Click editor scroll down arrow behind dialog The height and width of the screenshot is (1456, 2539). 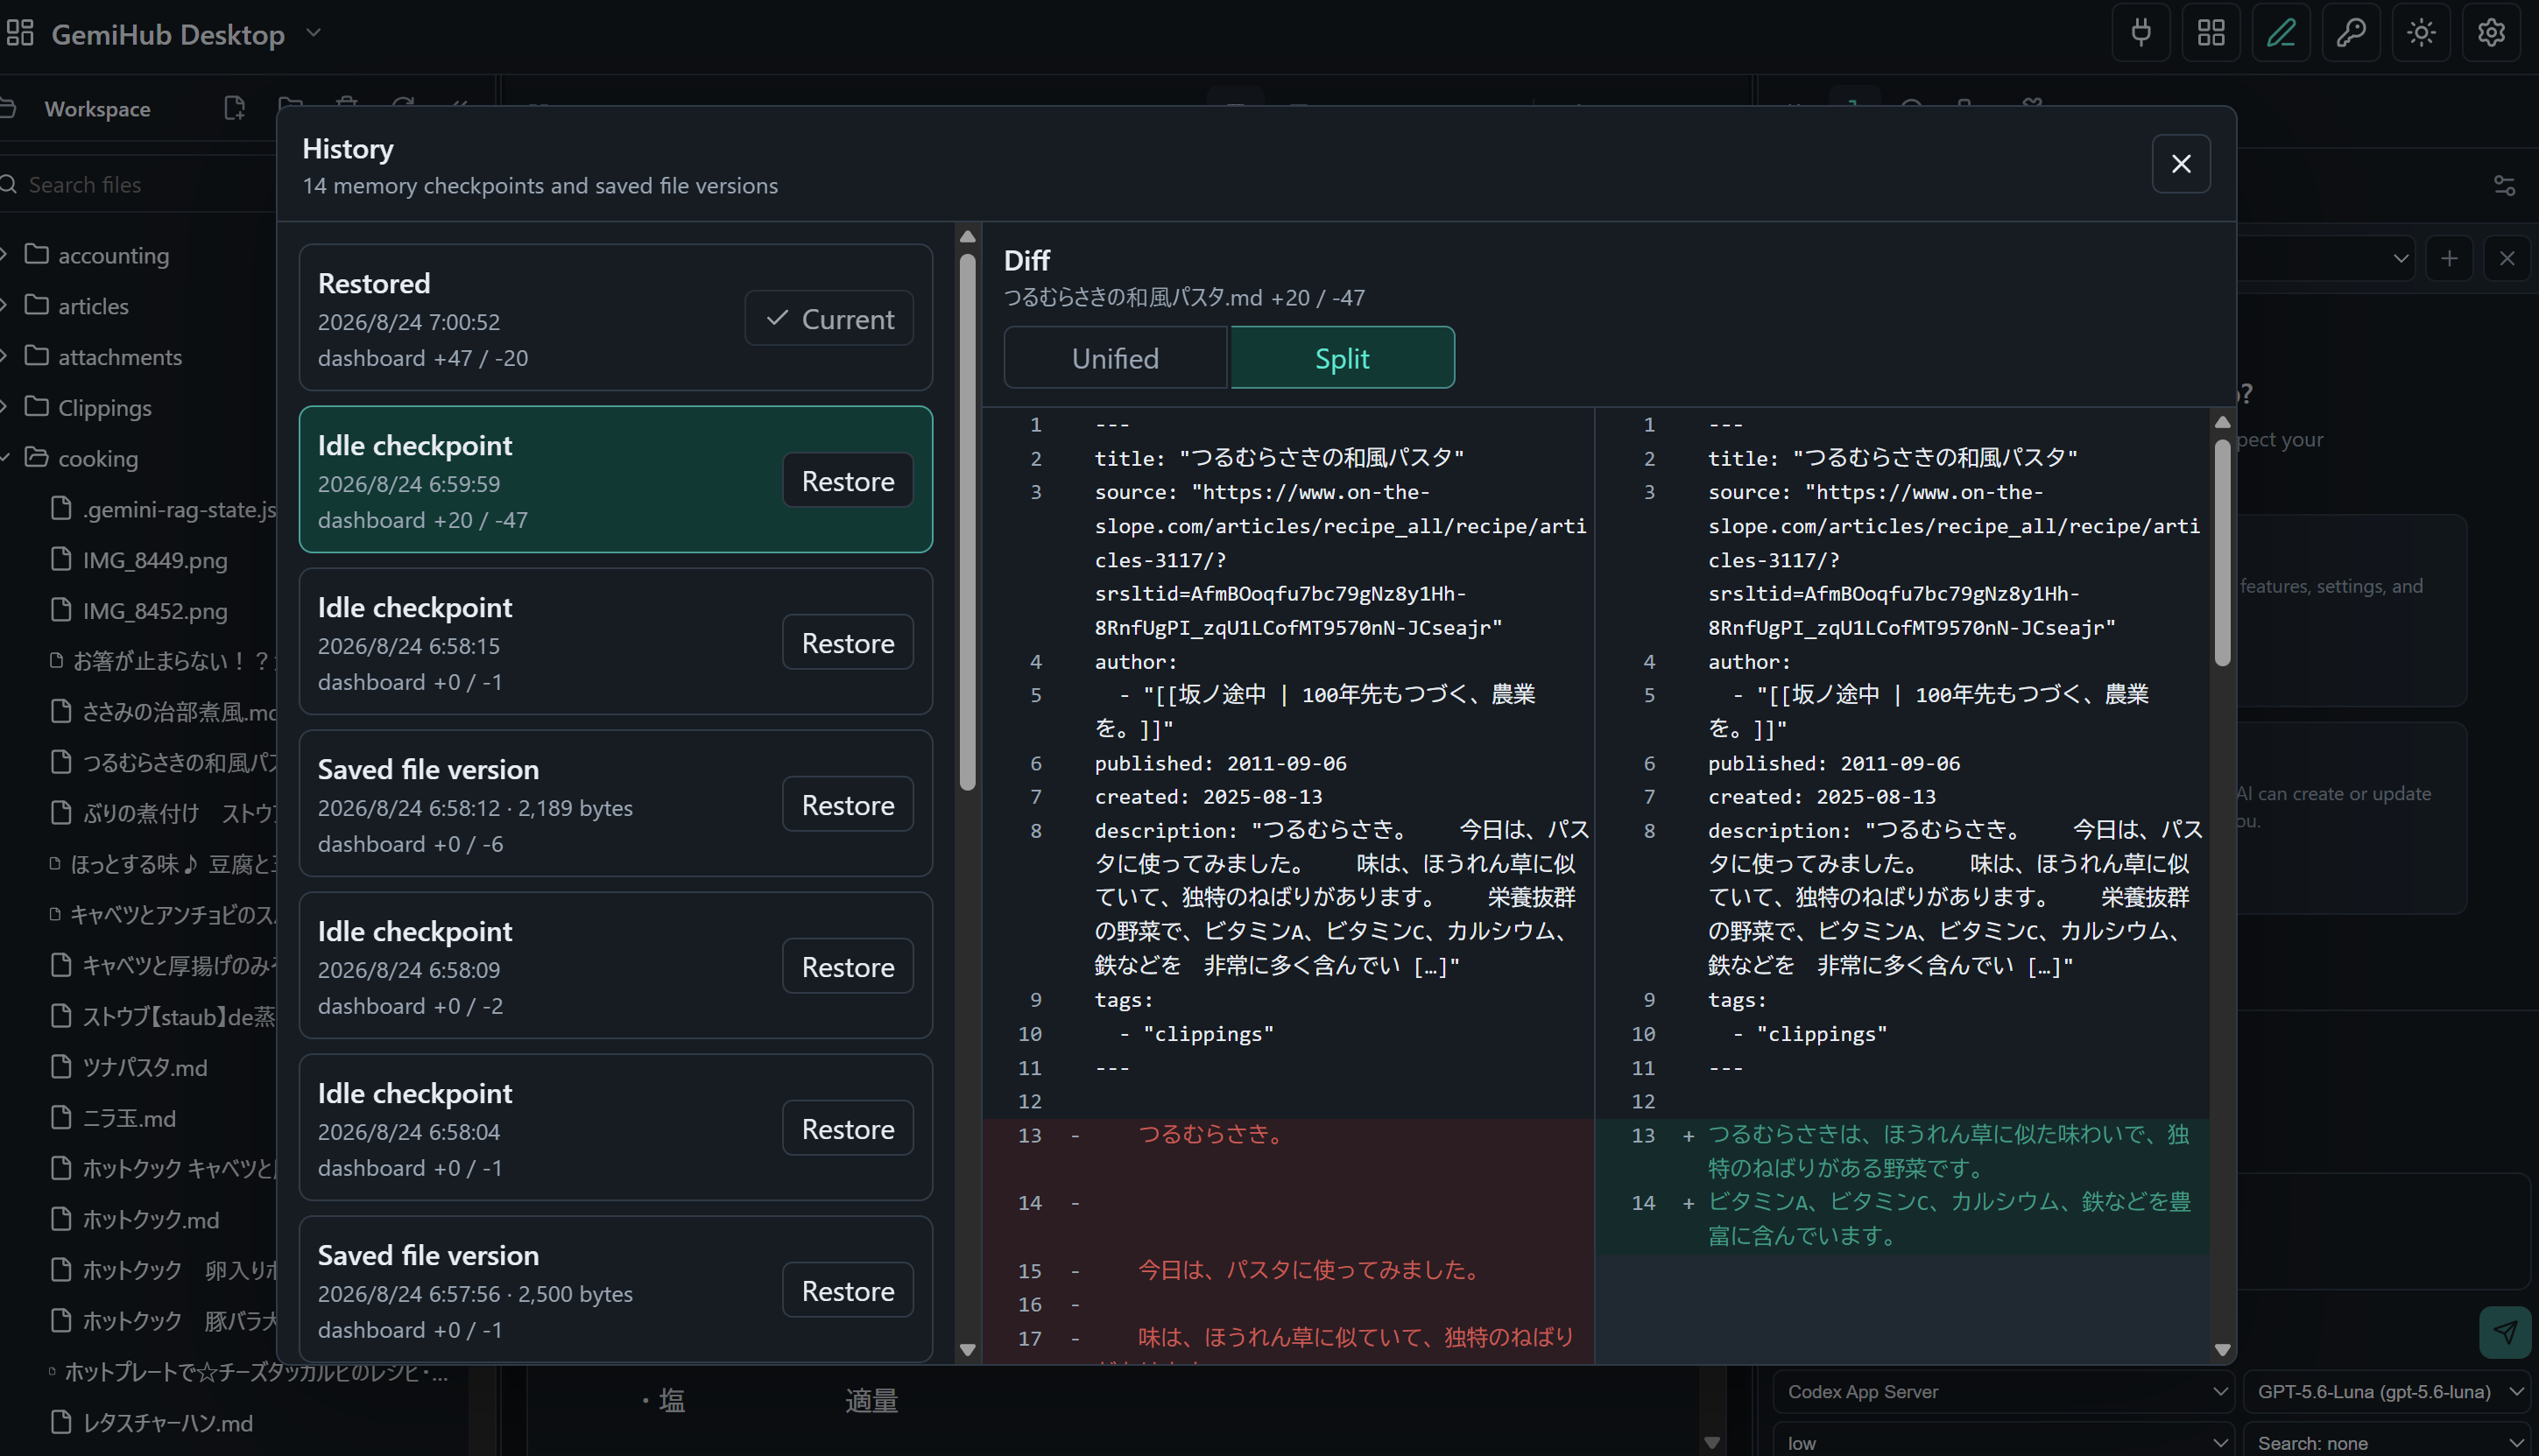[x=1712, y=1443]
